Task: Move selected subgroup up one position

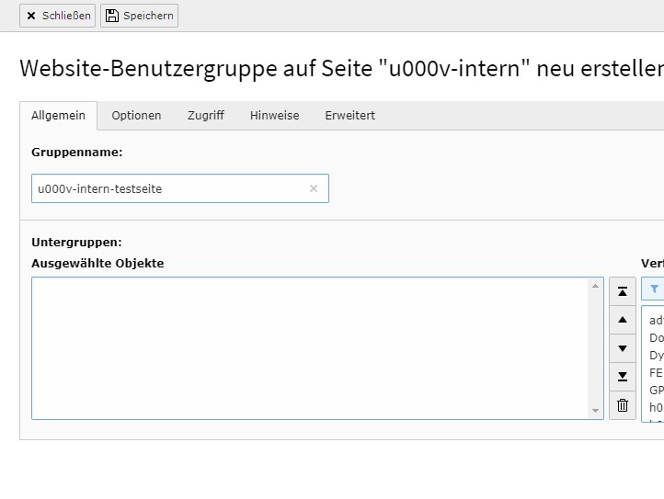Action: tap(623, 320)
